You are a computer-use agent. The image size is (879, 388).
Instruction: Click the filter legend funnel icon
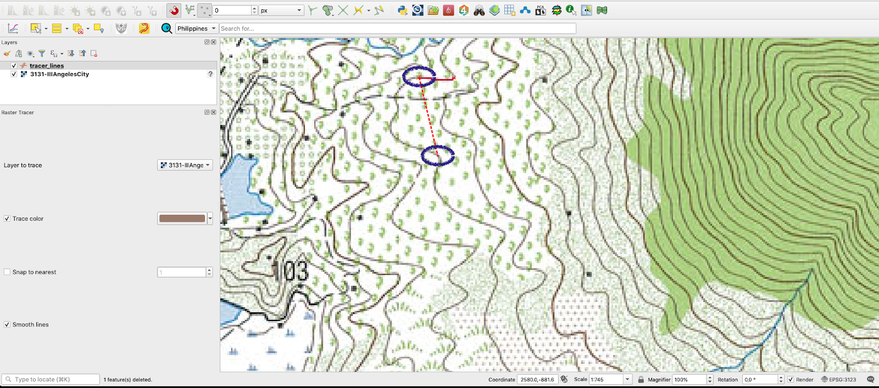pyautogui.click(x=42, y=54)
